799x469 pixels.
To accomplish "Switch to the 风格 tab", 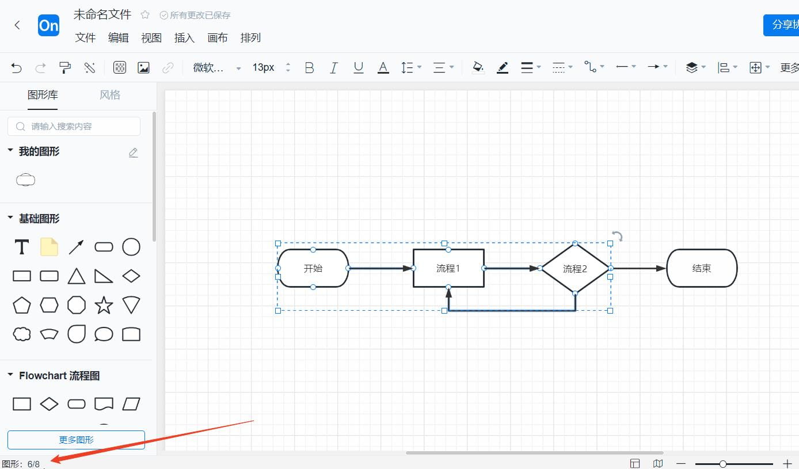I will click(x=109, y=94).
